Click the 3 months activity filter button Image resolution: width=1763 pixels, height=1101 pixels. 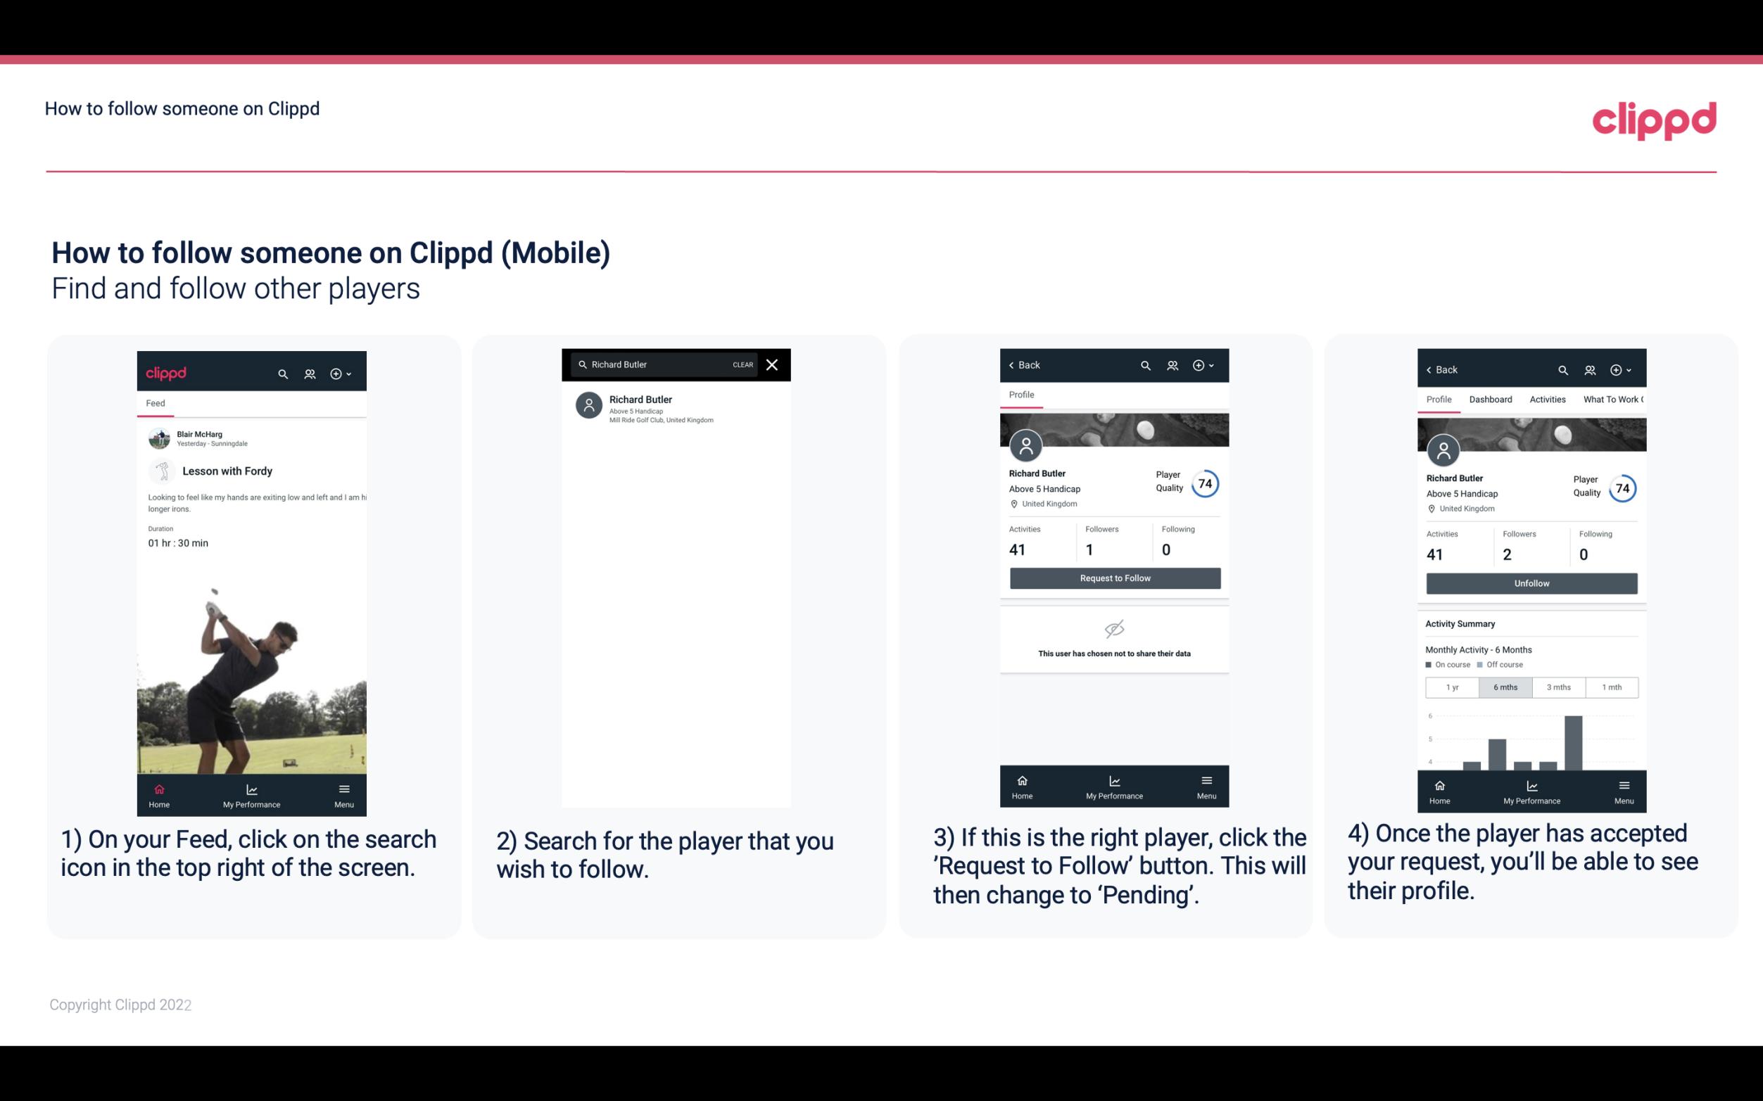tap(1559, 686)
